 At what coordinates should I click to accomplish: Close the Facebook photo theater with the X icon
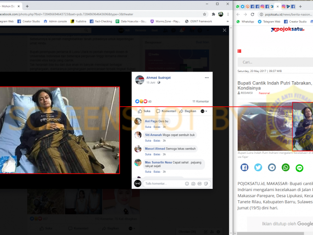[x=224, y=30]
